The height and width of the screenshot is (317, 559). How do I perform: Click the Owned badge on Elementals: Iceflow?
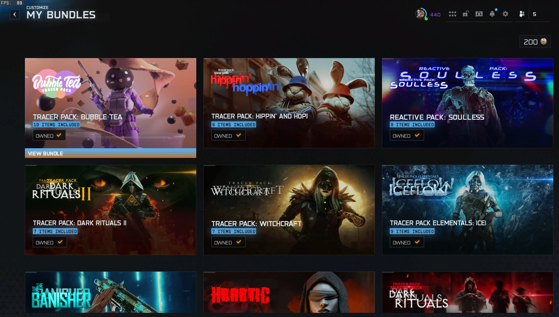tap(407, 242)
